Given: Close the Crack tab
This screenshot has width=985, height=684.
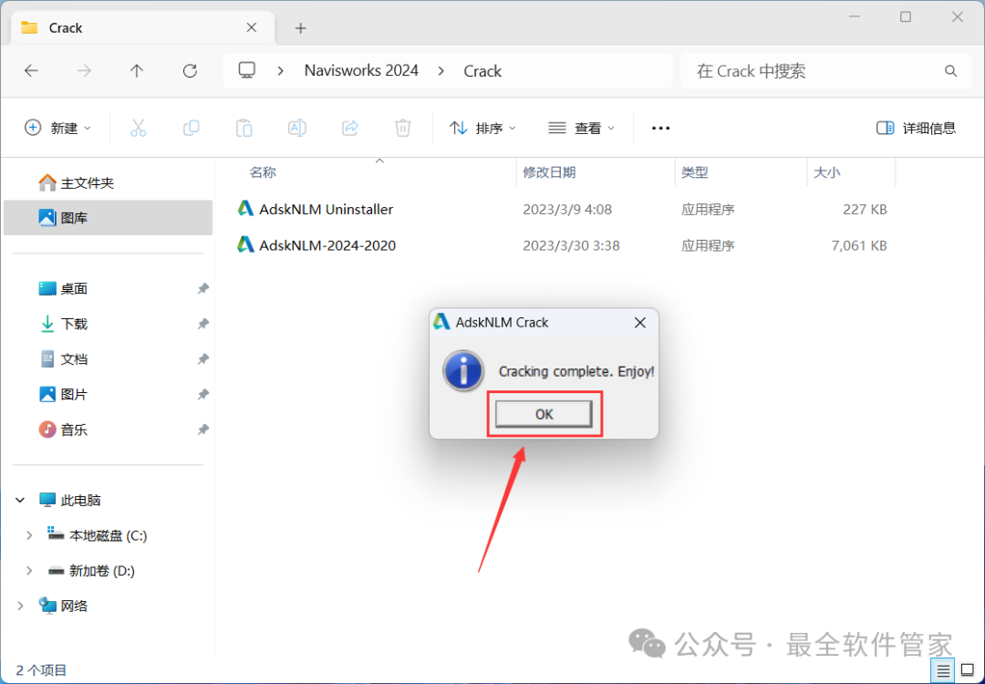Looking at the screenshot, I should (x=252, y=27).
